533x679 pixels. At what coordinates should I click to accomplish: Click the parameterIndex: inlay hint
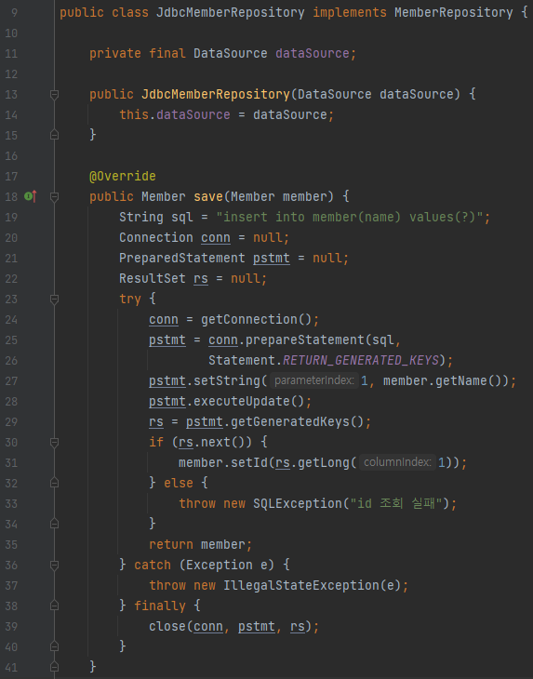point(314,380)
